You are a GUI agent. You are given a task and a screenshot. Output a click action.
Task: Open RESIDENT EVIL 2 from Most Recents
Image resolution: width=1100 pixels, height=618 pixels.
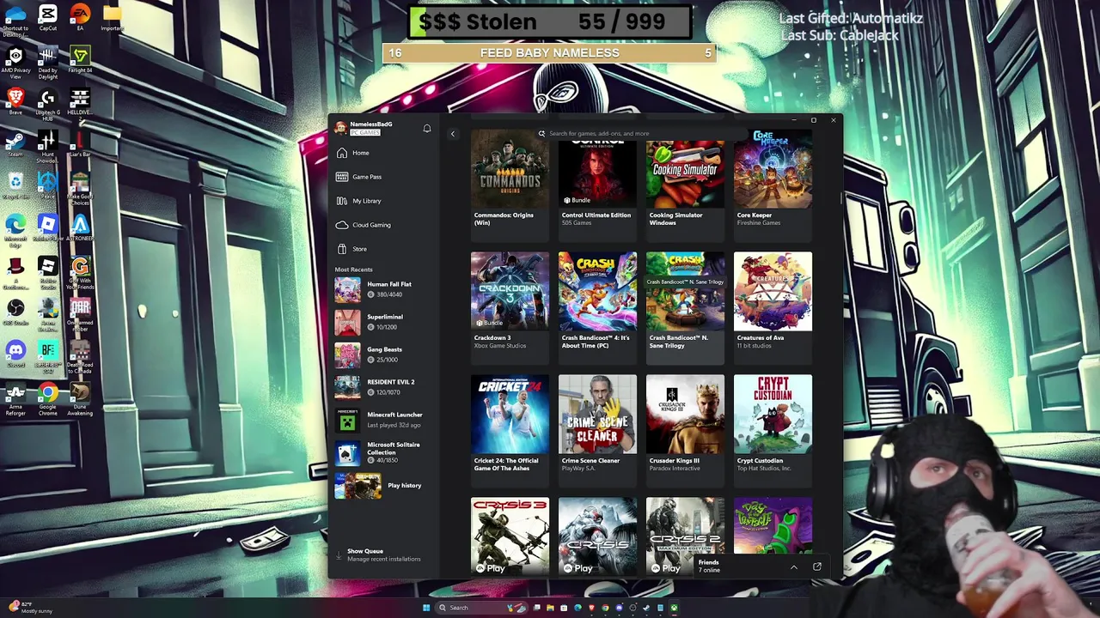click(385, 388)
